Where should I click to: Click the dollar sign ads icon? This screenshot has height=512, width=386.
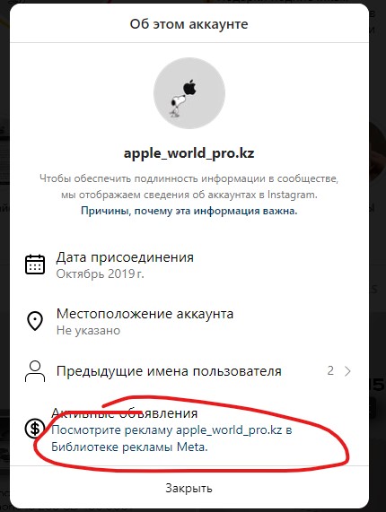(x=35, y=428)
